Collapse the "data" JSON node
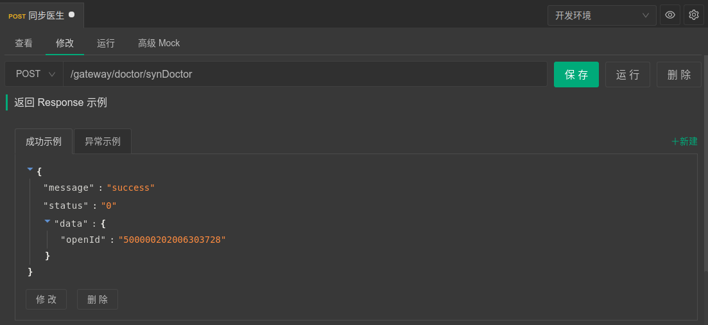 coord(47,222)
